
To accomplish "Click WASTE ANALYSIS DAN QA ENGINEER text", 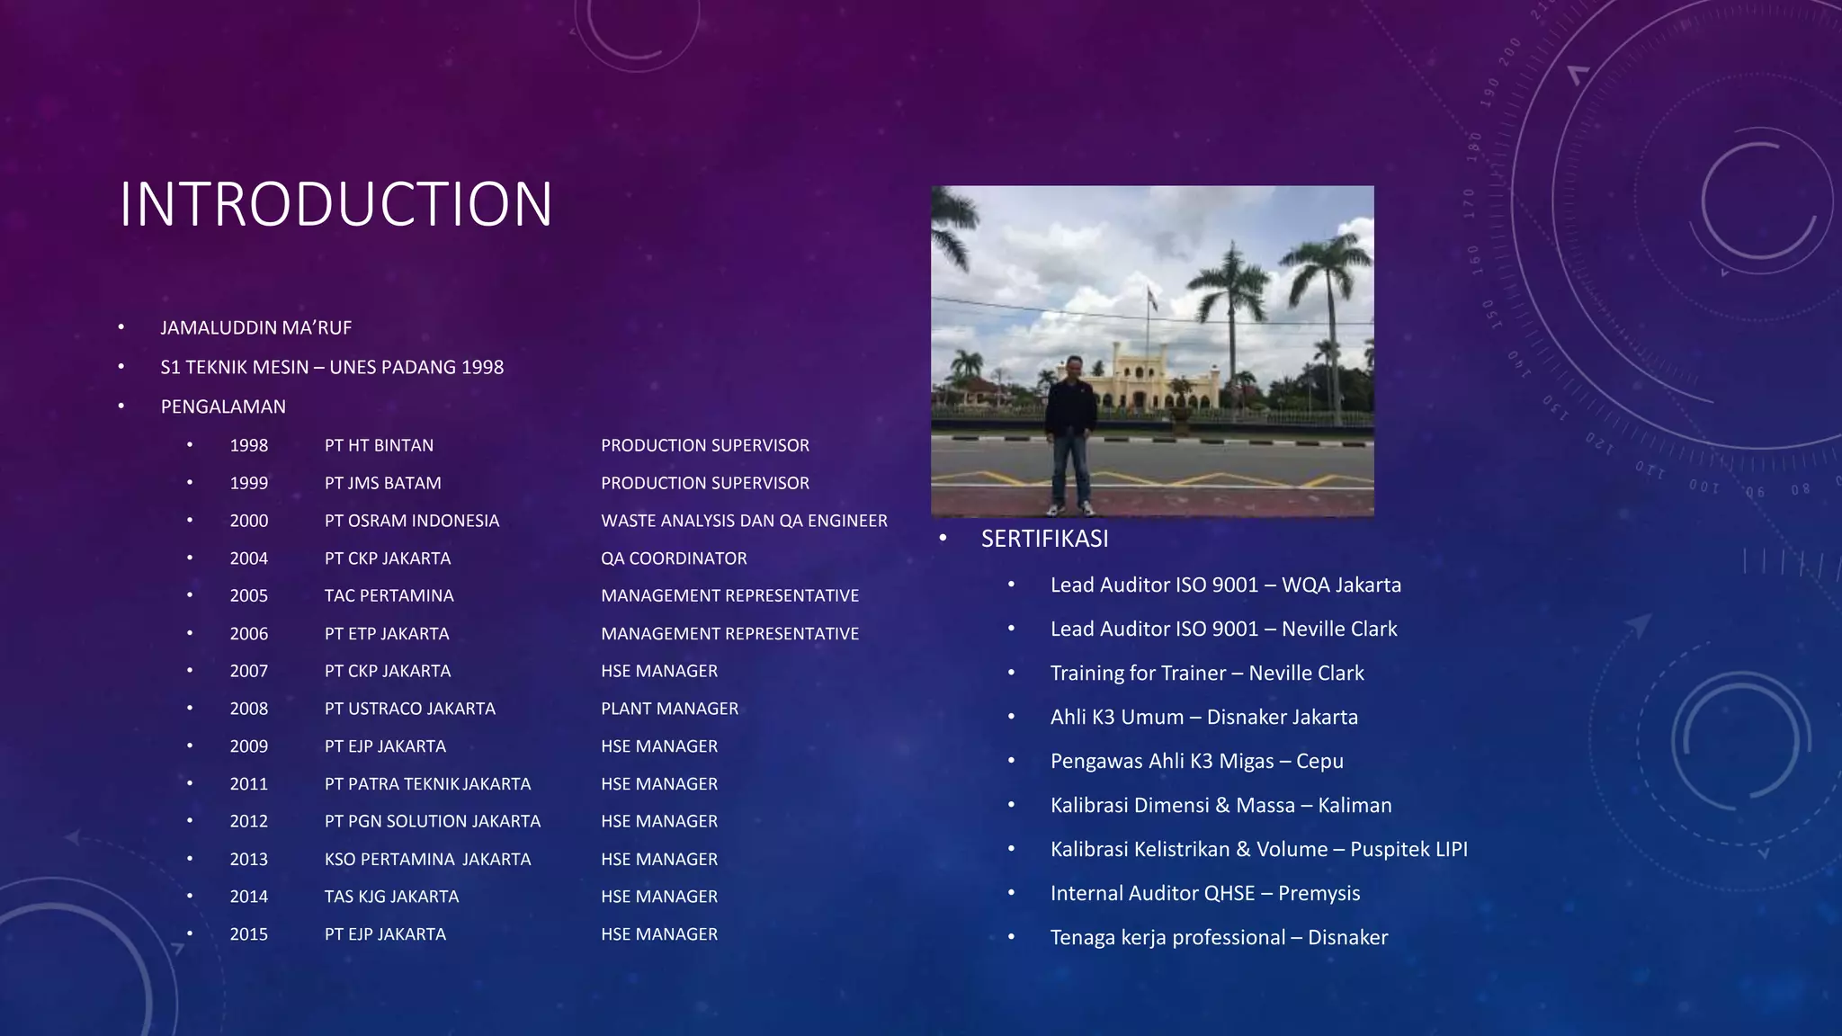I will pyautogui.click(x=743, y=522).
